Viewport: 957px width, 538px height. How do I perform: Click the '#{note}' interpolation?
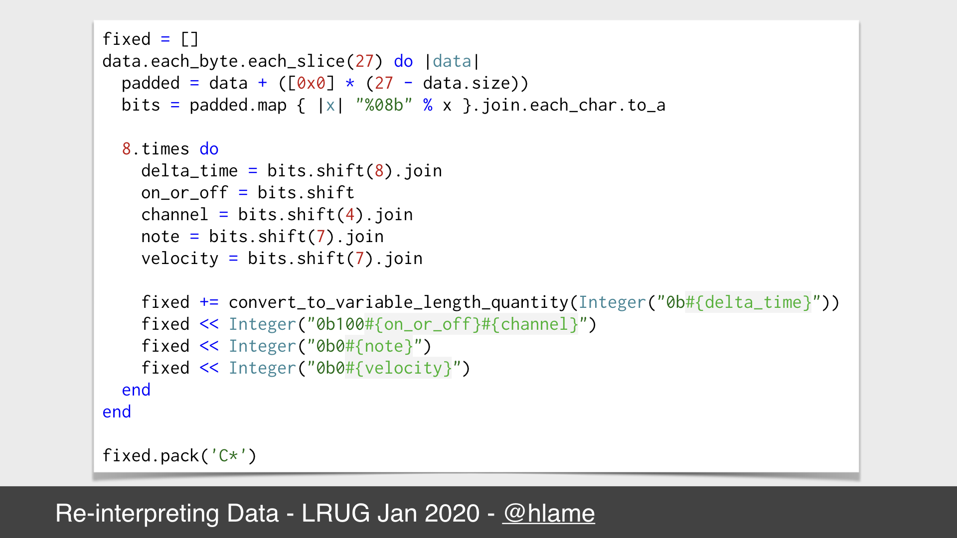379,346
